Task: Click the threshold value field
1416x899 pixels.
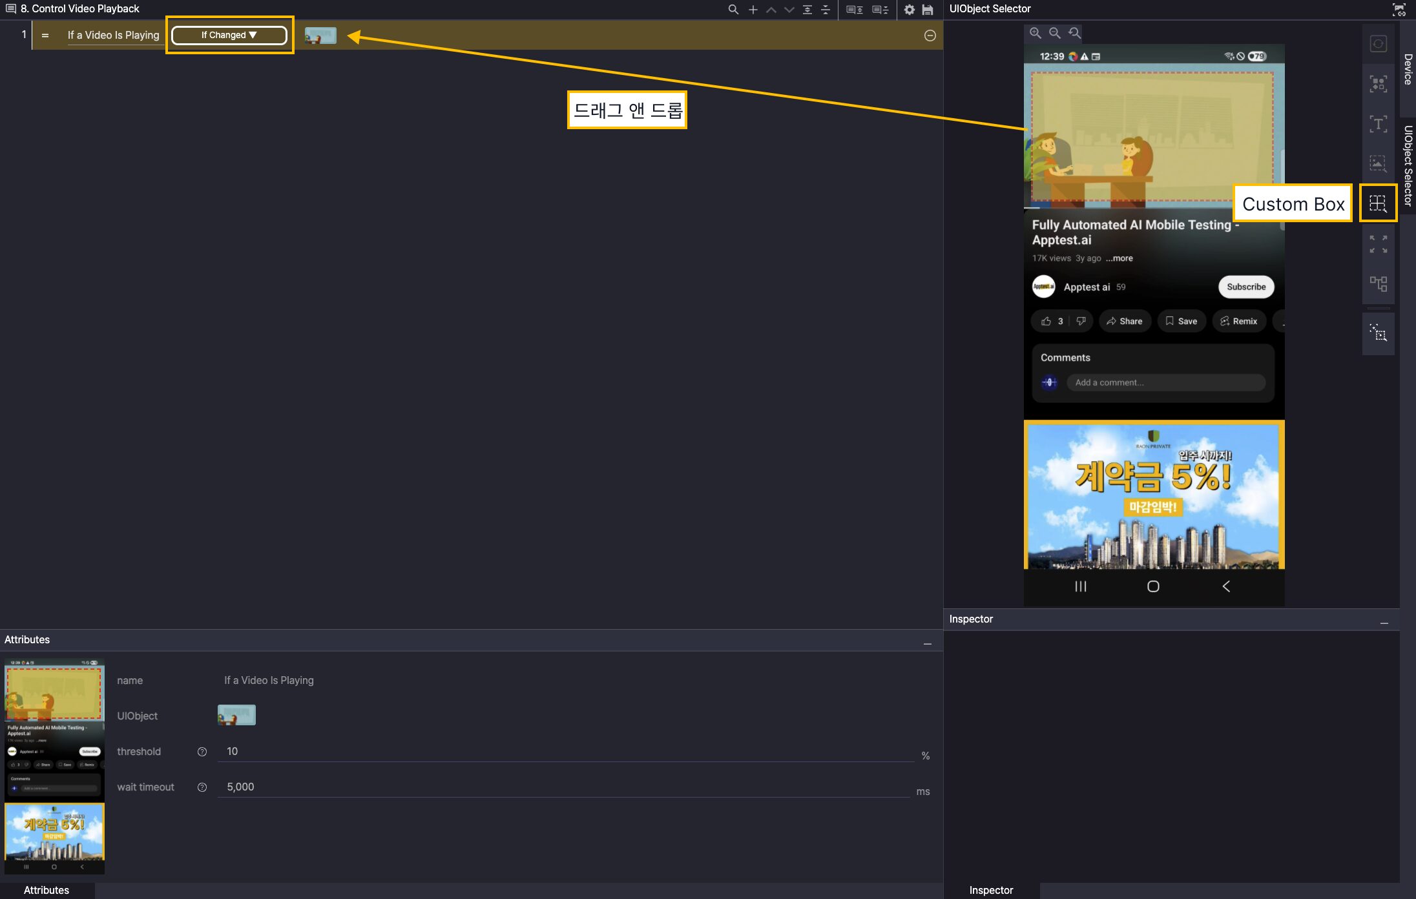Action: click(565, 751)
